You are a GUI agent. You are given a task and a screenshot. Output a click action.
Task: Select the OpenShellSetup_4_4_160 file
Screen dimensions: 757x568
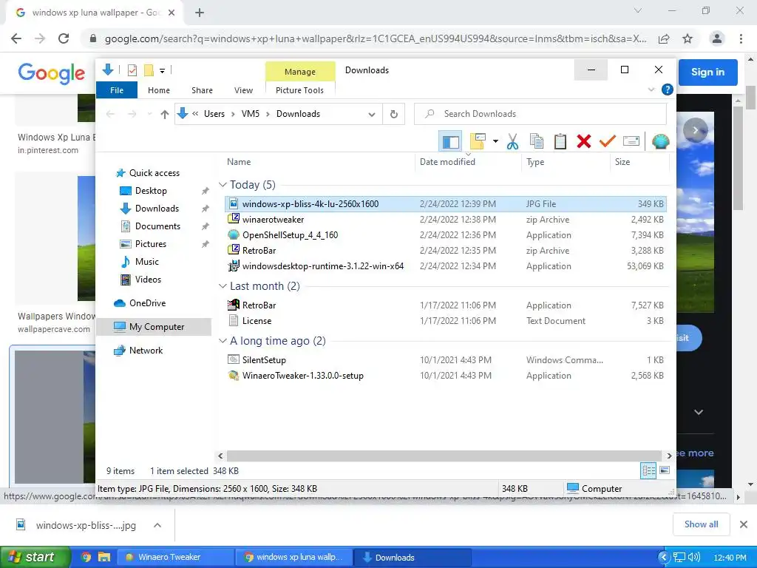(290, 235)
